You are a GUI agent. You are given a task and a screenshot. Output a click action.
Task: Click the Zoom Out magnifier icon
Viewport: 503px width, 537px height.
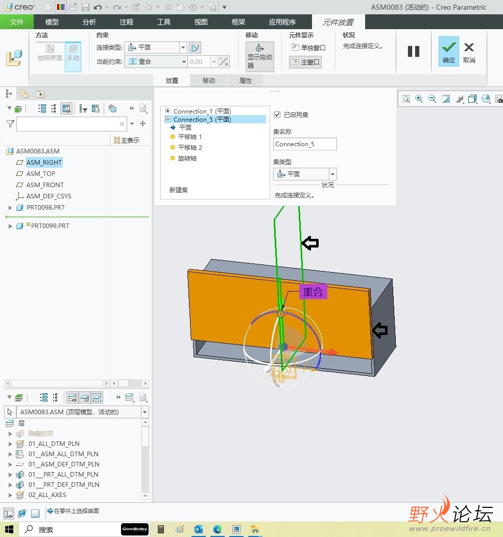click(x=432, y=99)
